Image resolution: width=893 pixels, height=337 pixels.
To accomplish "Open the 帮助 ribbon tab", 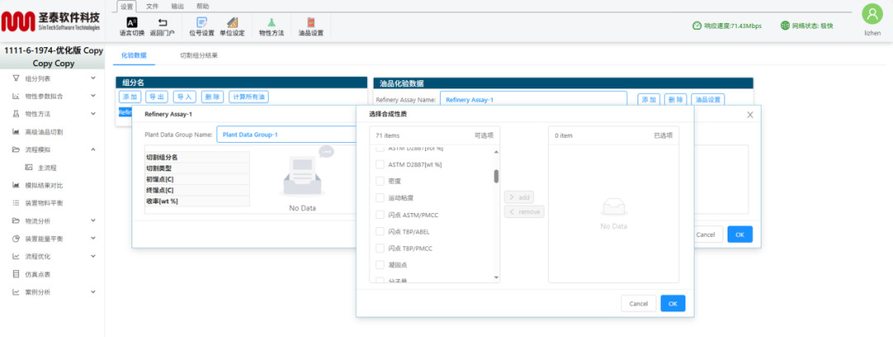I will click(203, 7).
